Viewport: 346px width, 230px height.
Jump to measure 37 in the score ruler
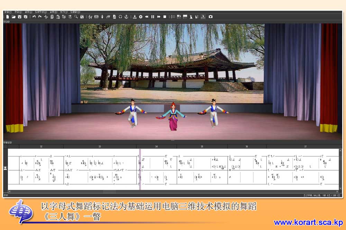click(306, 146)
